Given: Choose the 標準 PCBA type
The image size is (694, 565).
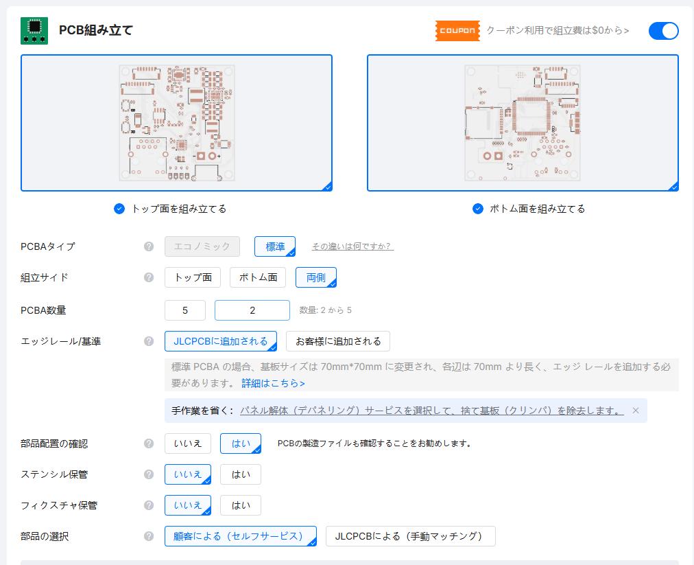Looking at the screenshot, I should (275, 246).
